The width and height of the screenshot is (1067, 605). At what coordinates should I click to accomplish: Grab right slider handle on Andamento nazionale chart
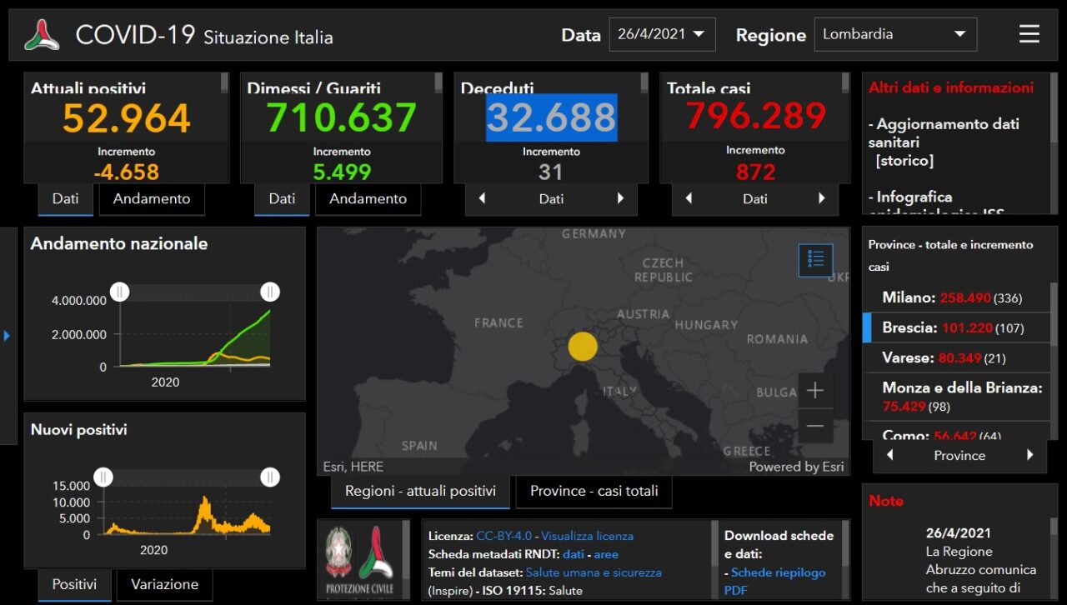pyautogui.click(x=269, y=292)
